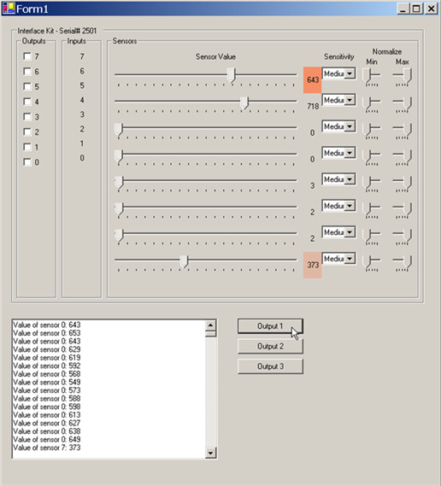Click the log list scrollbar down arrow

[x=210, y=453]
